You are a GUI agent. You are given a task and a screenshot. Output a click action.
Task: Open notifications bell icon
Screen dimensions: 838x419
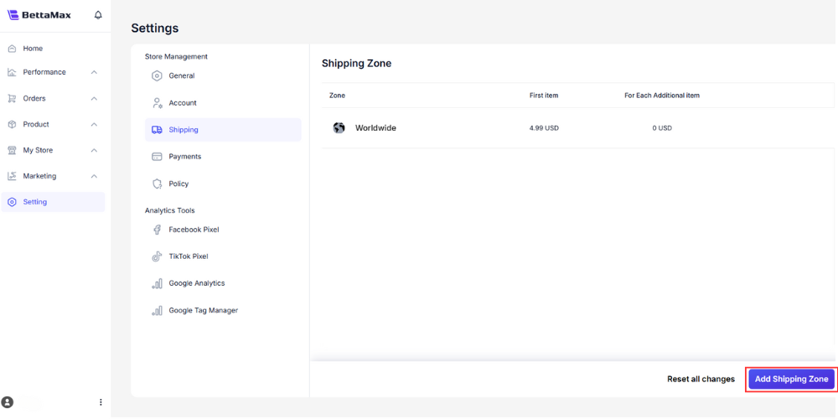[x=98, y=15]
